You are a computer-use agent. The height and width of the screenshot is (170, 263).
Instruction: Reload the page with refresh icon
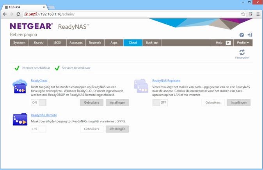coord(18,14)
